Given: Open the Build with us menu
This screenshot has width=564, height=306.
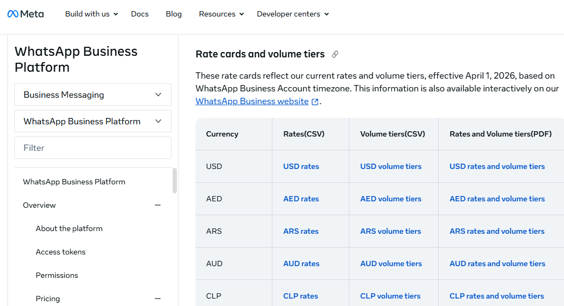Looking at the screenshot, I should click(91, 14).
